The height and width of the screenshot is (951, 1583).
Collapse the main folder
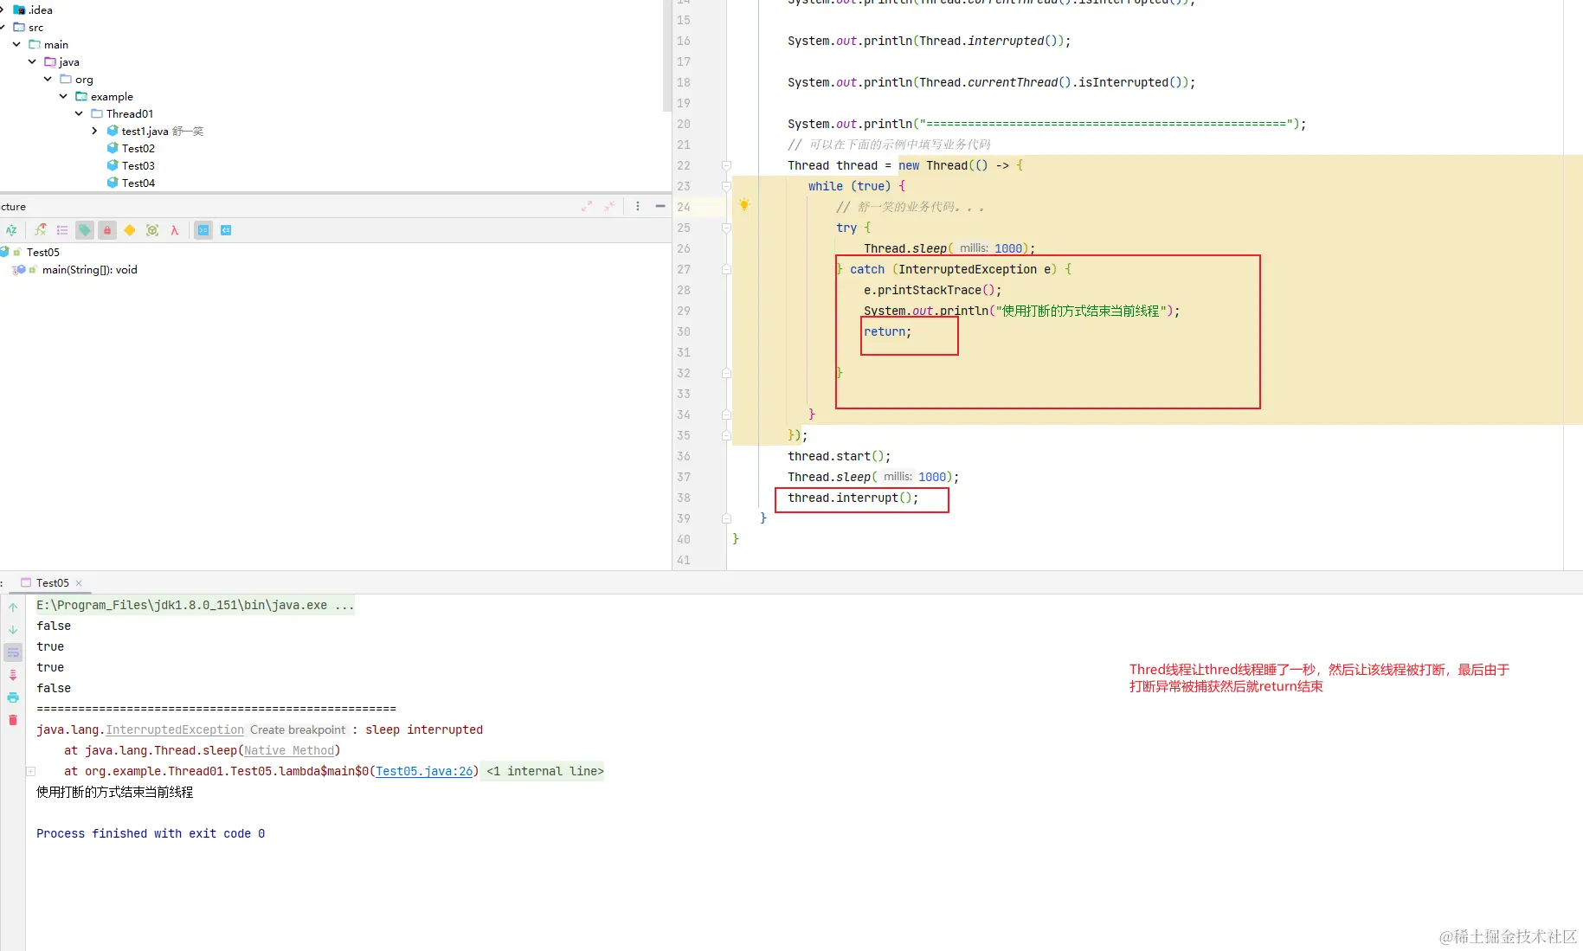16,44
